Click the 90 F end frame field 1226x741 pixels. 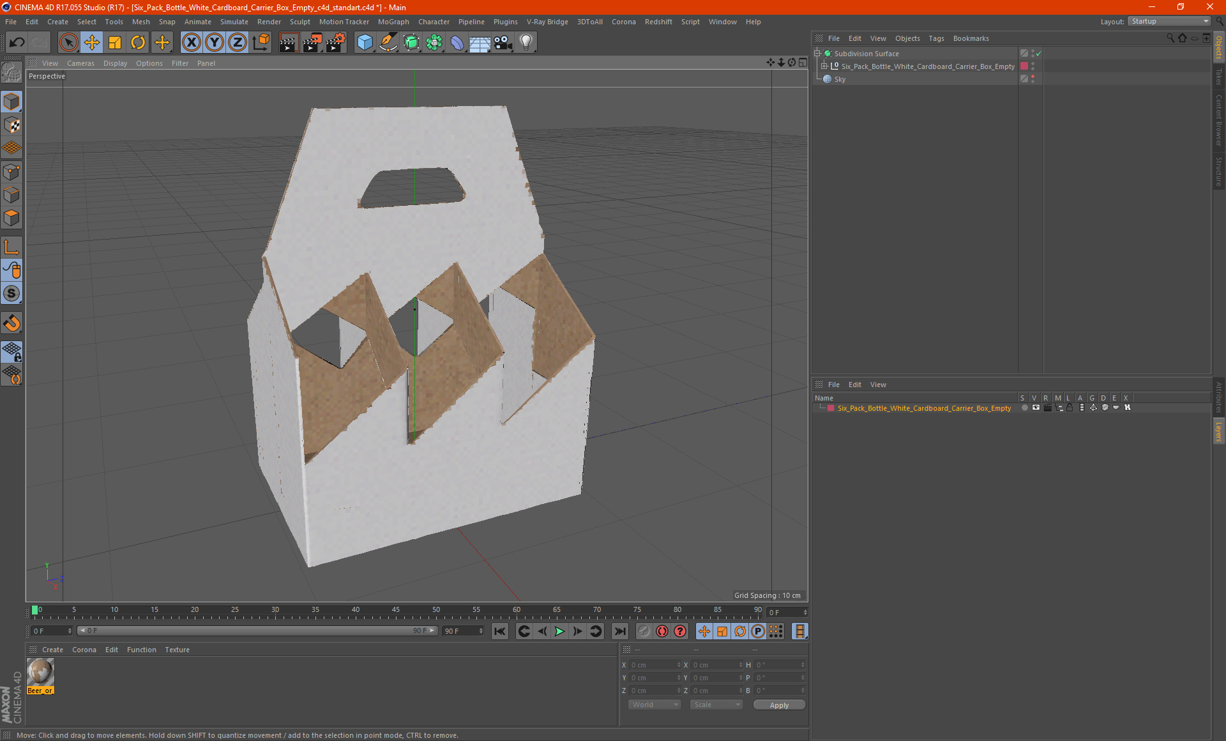click(464, 630)
